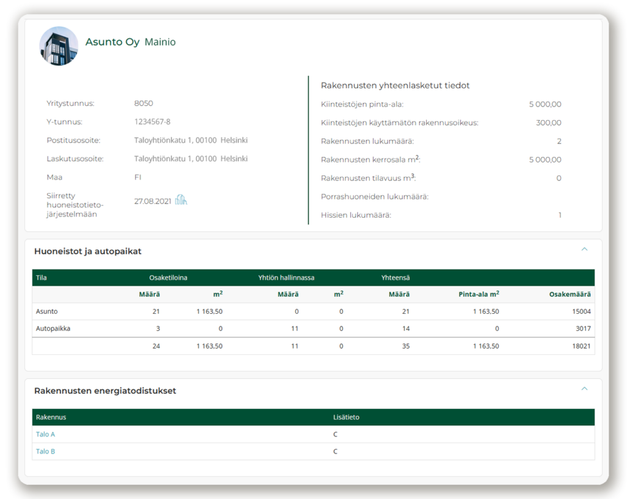This screenshot has height=499, width=627.
Task: Click the Y-tunnus value 1234567-8
Action: tap(152, 122)
